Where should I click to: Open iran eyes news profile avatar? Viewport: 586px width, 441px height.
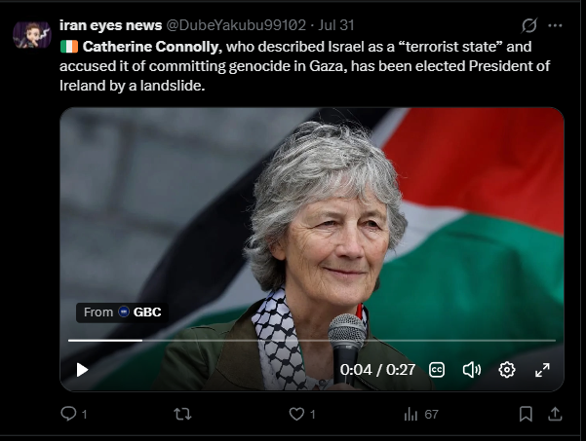[32, 35]
